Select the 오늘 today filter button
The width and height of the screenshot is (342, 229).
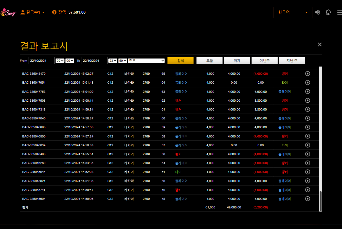coord(210,60)
